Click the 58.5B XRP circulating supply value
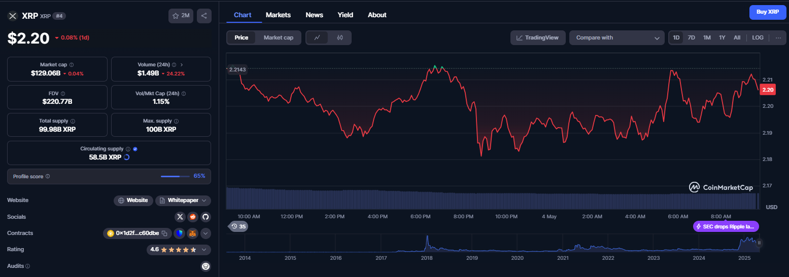This screenshot has height=277, width=789. (x=105, y=157)
